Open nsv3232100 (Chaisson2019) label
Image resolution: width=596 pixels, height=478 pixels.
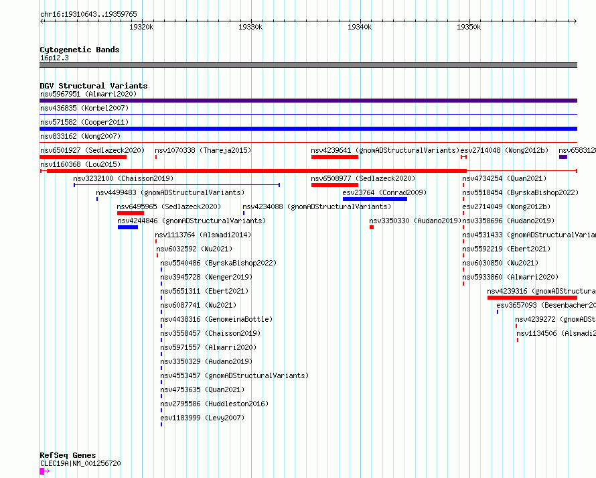click(123, 178)
